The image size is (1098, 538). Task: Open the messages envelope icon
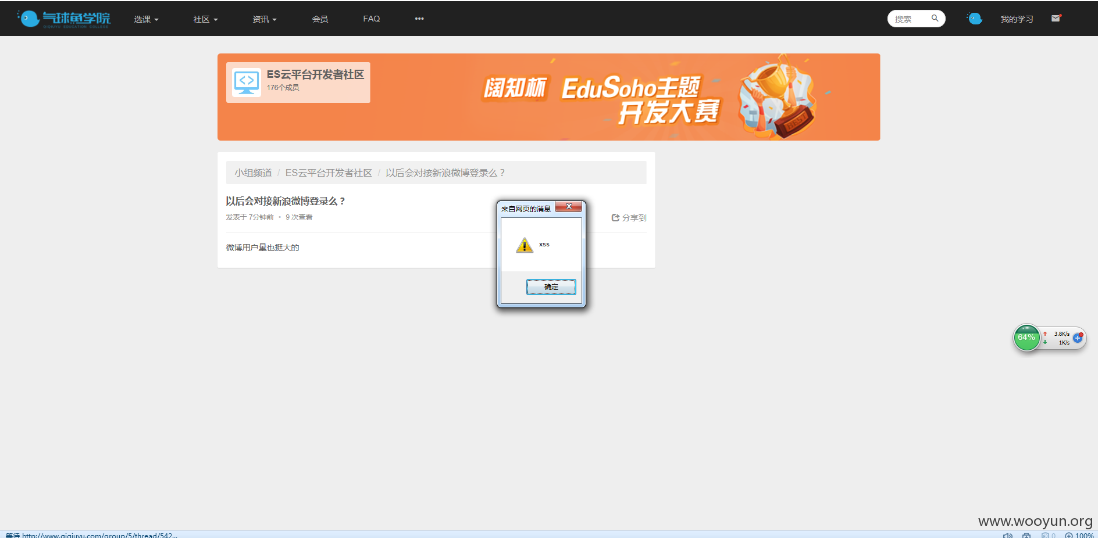coord(1056,19)
